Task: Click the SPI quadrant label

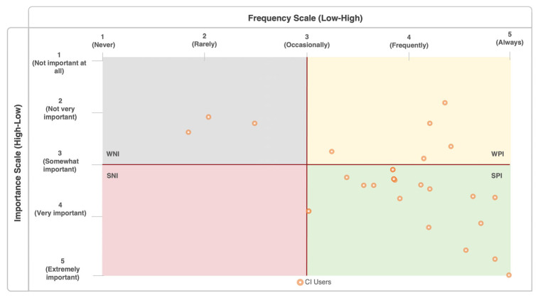Action: [x=496, y=176]
